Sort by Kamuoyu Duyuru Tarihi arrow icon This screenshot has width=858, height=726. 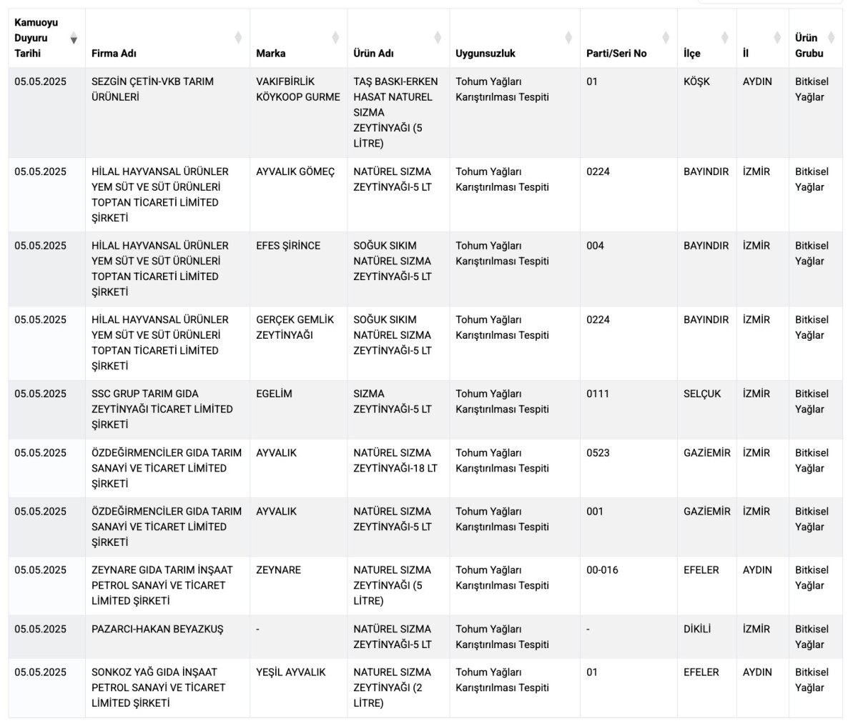point(74,39)
